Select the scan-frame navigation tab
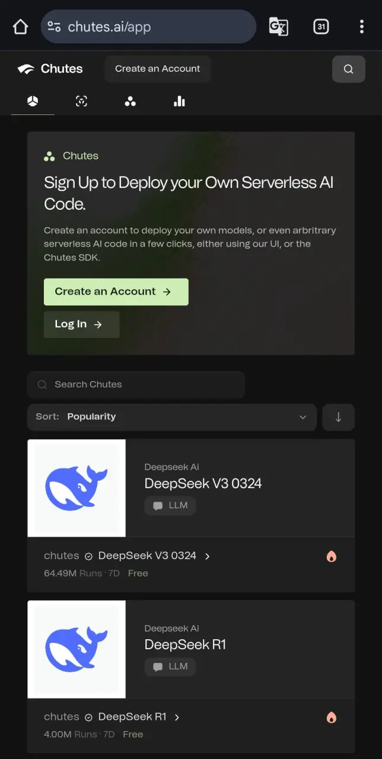 [x=82, y=101]
